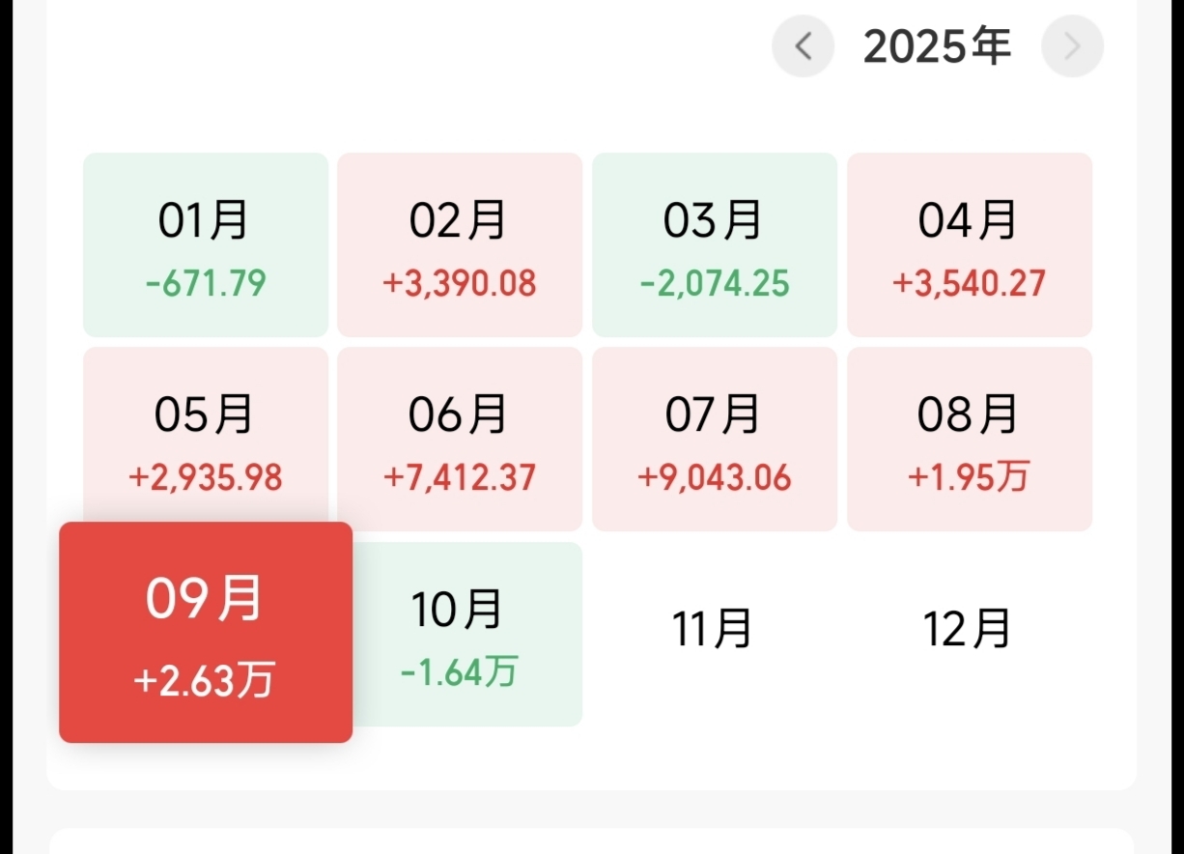
Task: Select 07月 tile showing +9,043.06
Action: pos(715,439)
